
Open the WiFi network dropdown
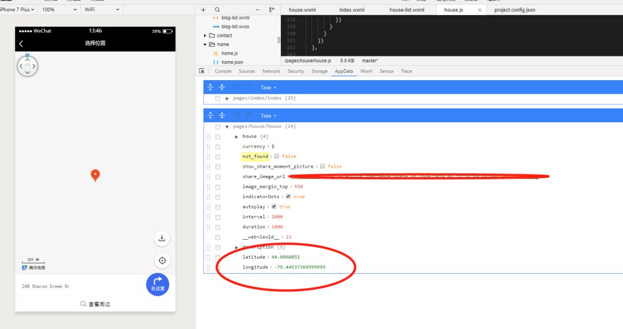pyautogui.click(x=102, y=10)
